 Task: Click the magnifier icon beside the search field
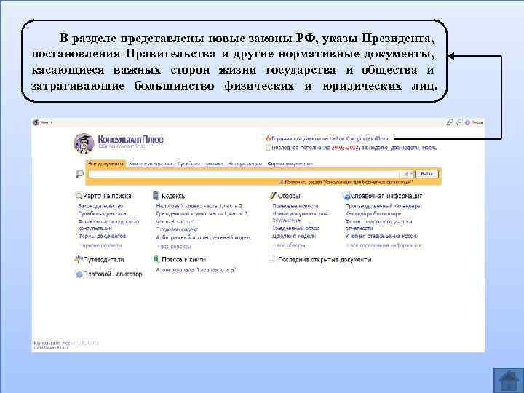pos(79,173)
